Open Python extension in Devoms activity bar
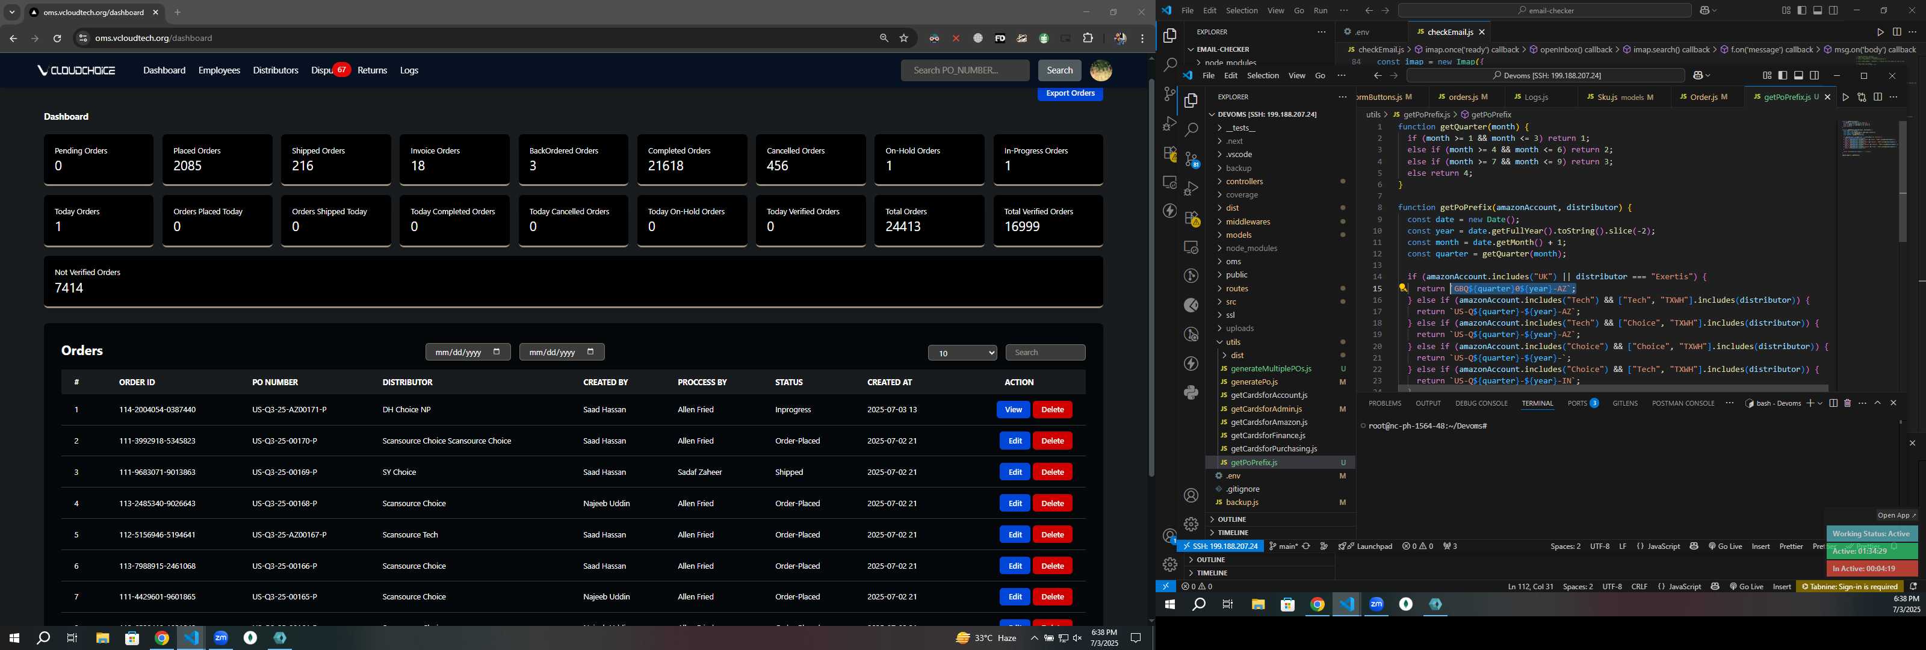This screenshot has width=1926, height=650. (x=1191, y=392)
